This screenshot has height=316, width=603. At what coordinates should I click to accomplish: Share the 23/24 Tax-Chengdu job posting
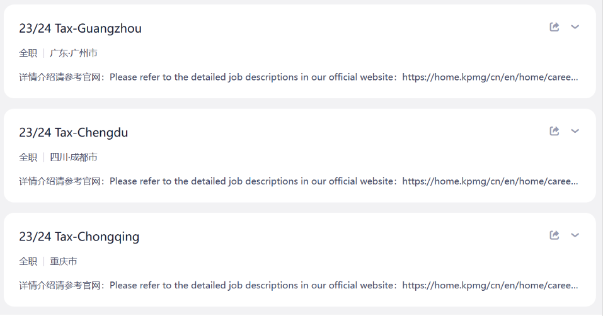554,131
